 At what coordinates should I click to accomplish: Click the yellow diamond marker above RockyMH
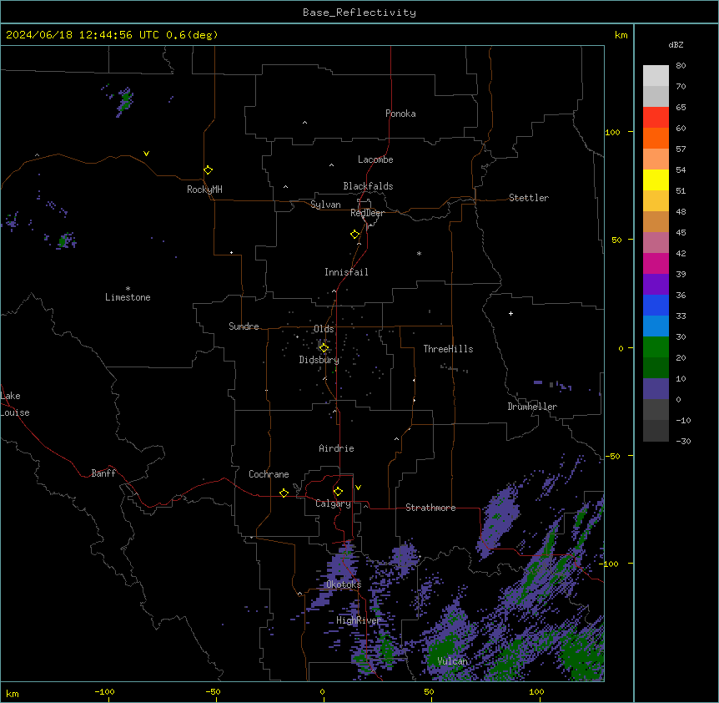point(209,170)
